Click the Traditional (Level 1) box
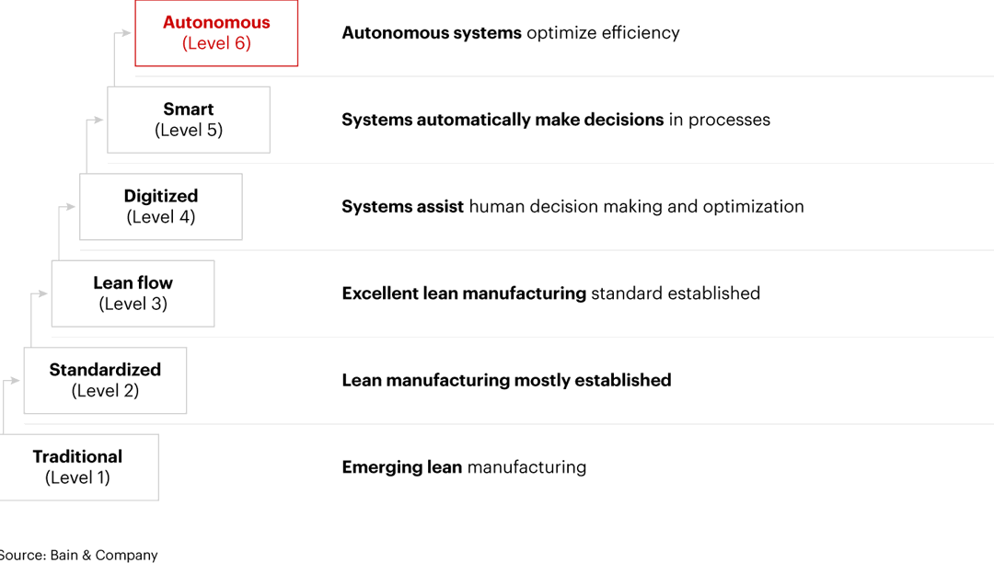The image size is (994, 563). pyautogui.click(x=77, y=467)
